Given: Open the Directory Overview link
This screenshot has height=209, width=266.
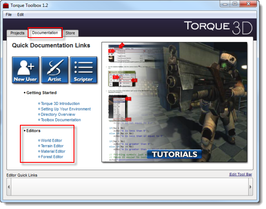Looking at the screenshot, I should pyautogui.click(x=58, y=114).
